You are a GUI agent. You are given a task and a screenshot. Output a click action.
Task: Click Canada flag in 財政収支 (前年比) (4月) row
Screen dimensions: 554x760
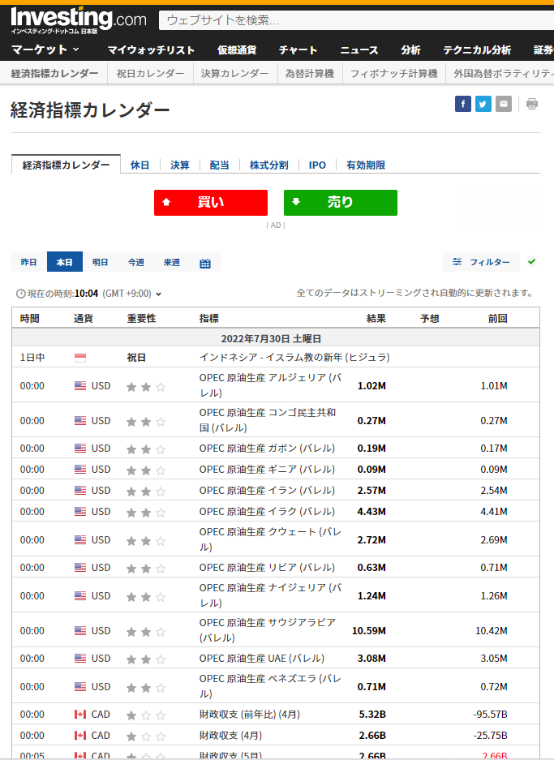coord(80,715)
